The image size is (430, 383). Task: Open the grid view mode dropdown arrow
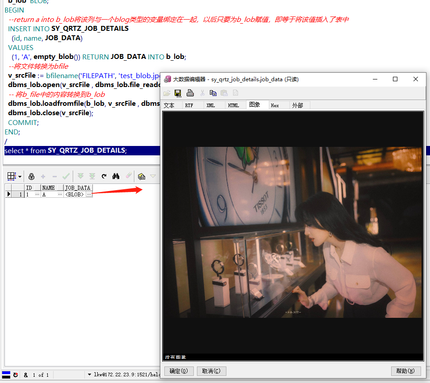point(20,176)
